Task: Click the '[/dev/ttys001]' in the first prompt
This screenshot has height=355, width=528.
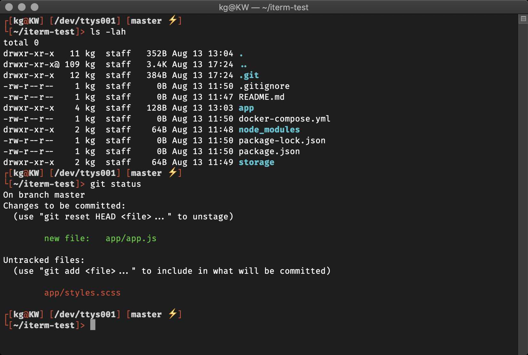Action: (85, 21)
